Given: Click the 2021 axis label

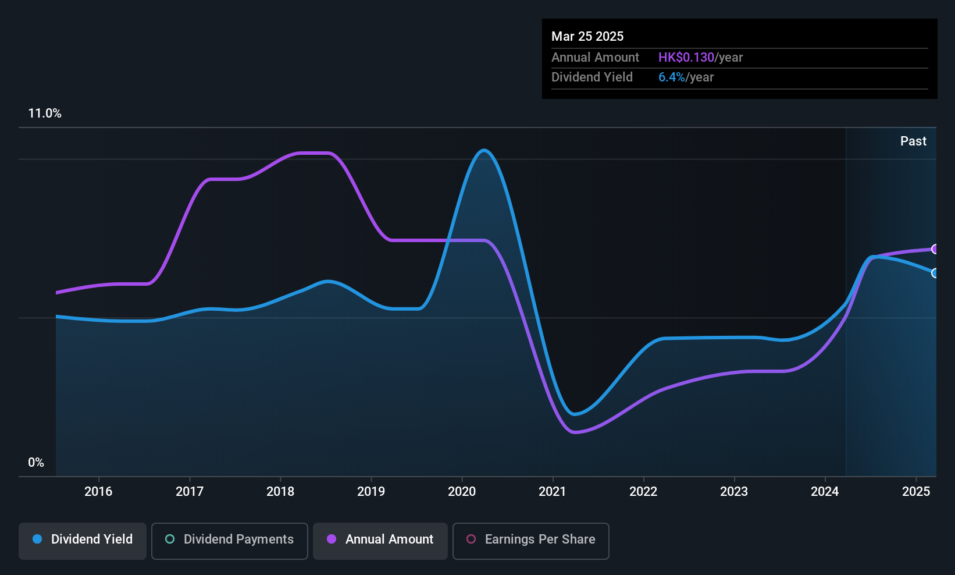Looking at the screenshot, I should pos(553,491).
